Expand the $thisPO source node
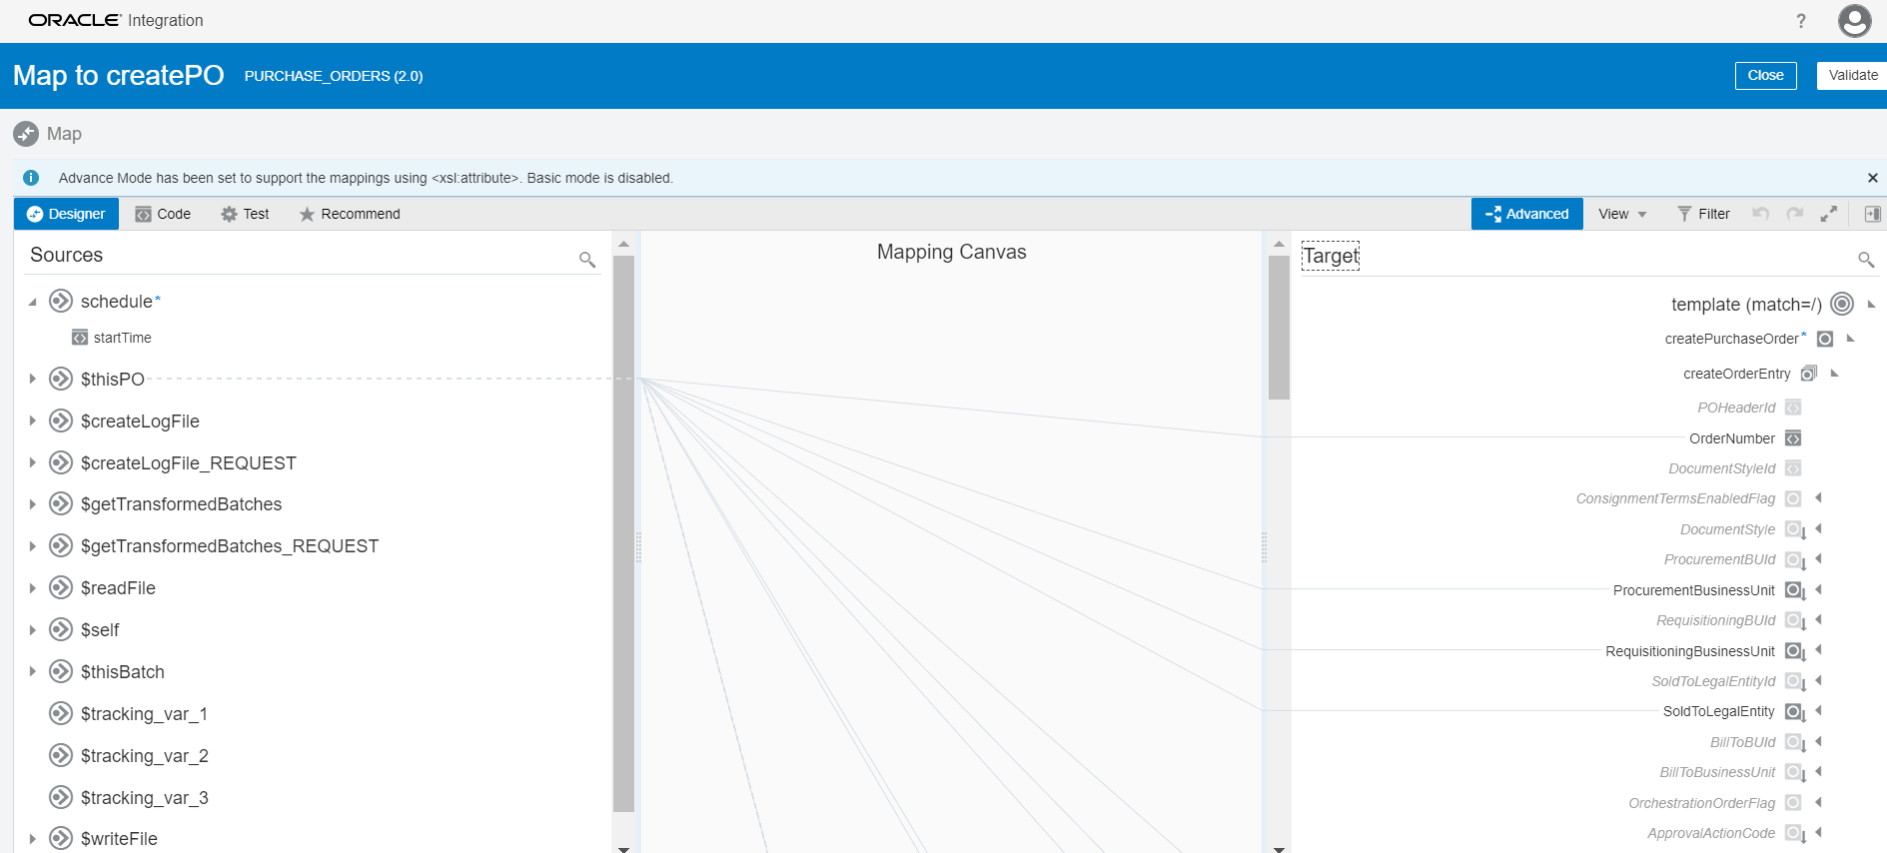Viewport: 1887px width, 853px height. (32, 379)
